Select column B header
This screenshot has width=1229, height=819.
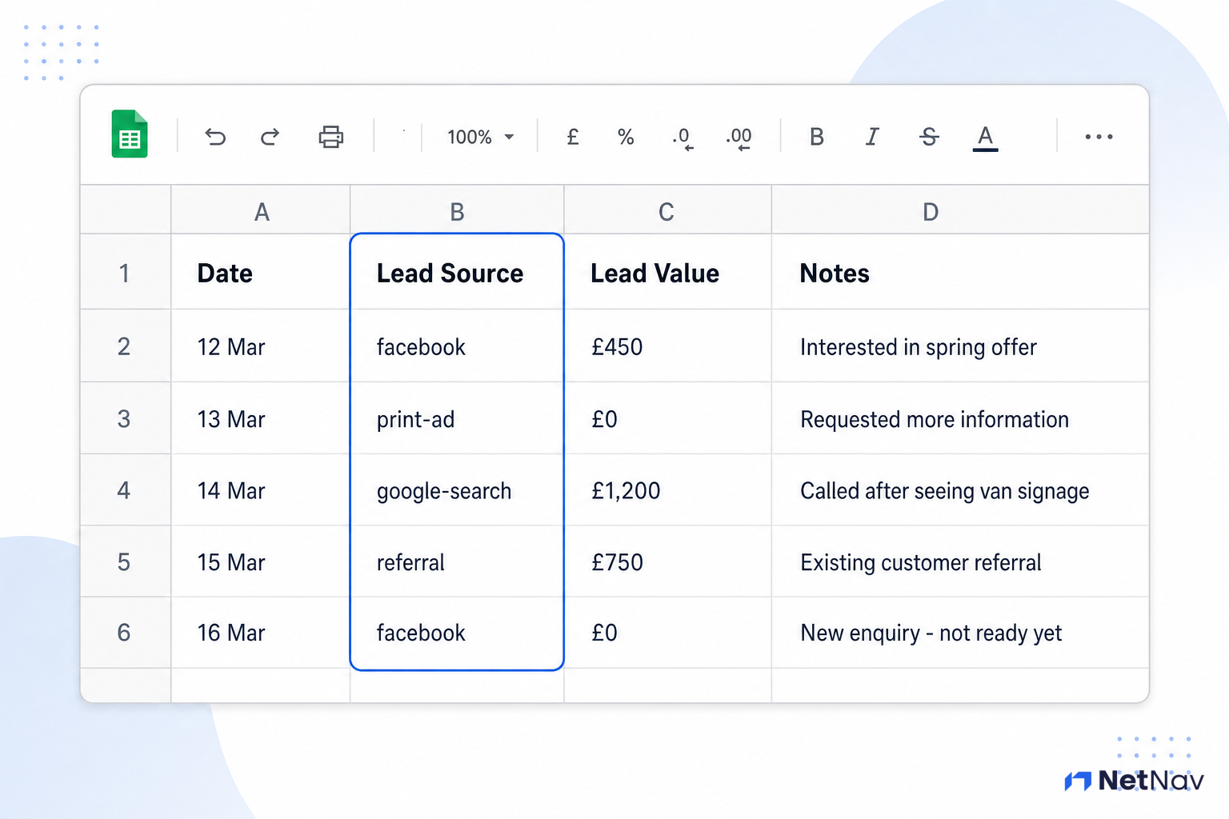(457, 210)
